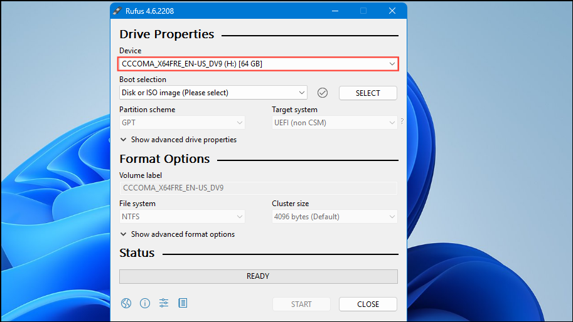
Task: Click the Volume label input field
Action: (x=259, y=188)
